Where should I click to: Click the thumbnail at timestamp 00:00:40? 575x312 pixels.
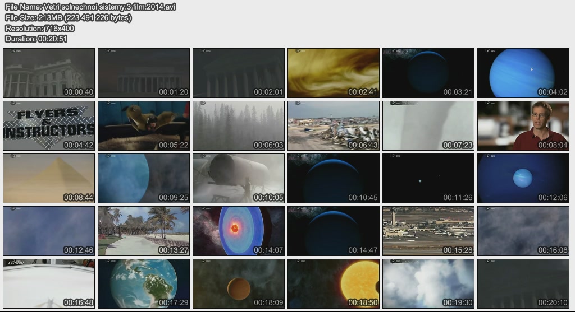point(49,73)
